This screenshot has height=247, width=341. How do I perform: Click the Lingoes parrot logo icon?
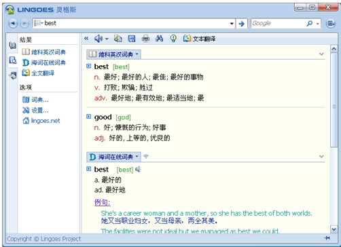pos(10,9)
